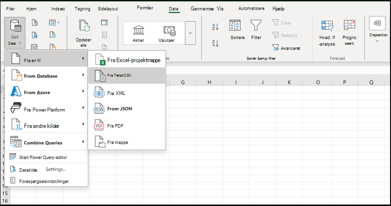Select Fra Tekst/CSV menu entry
The width and height of the screenshot is (391, 206).
127,75
